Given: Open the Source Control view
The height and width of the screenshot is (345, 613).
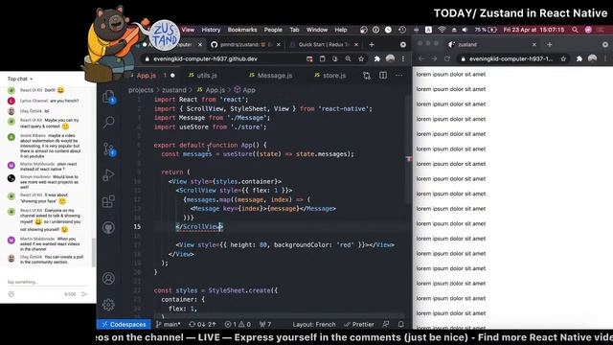Looking at the screenshot, I should 108,149.
